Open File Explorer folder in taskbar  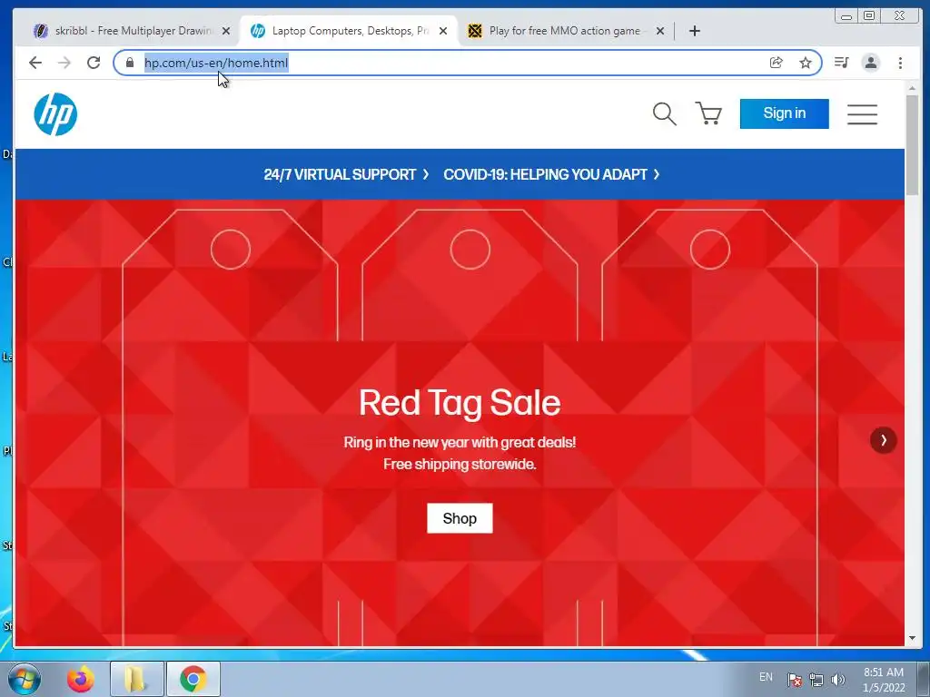click(136, 679)
